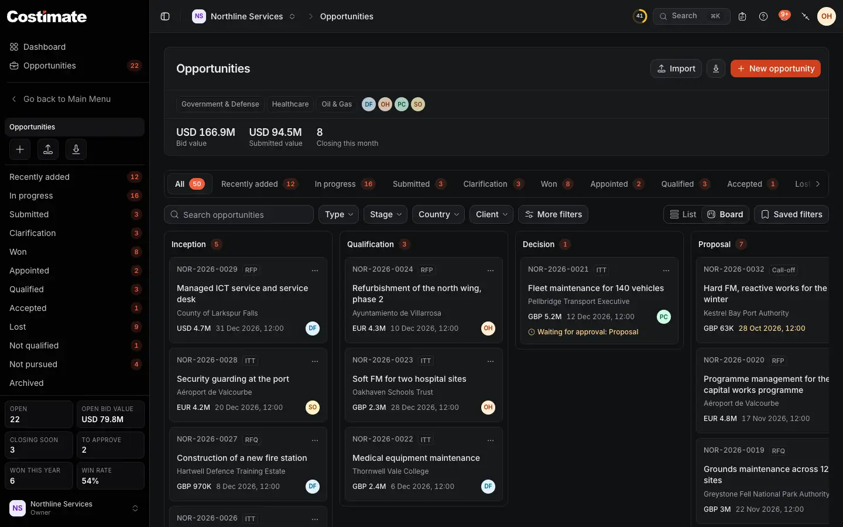Select the Clarification tab
Image resolution: width=843 pixels, height=527 pixels.
tap(493, 184)
